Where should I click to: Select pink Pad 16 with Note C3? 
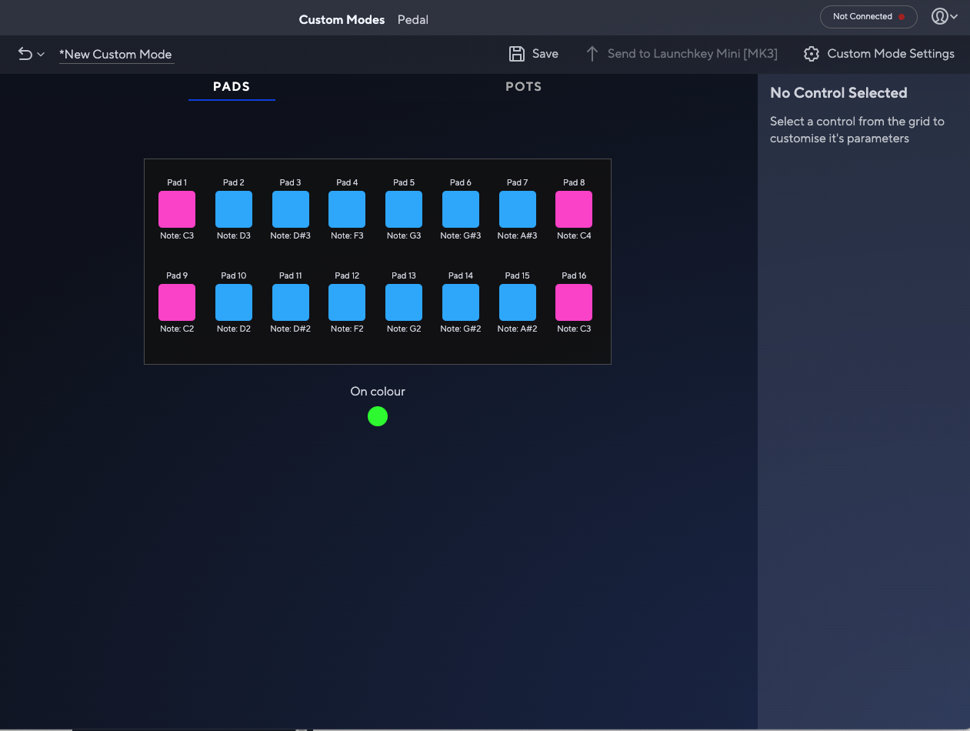click(574, 302)
